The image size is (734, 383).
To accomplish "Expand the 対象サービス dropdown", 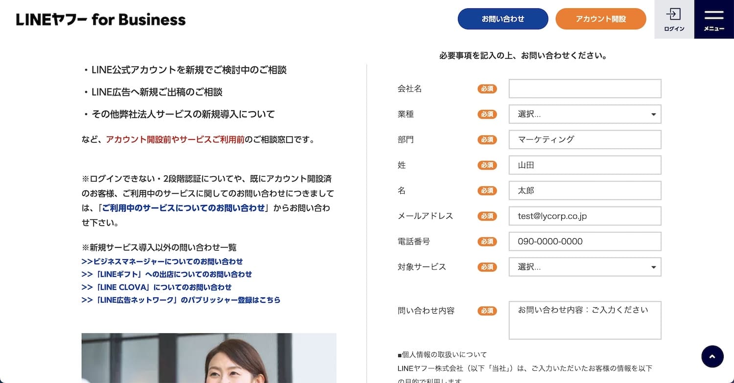I will click(x=585, y=267).
